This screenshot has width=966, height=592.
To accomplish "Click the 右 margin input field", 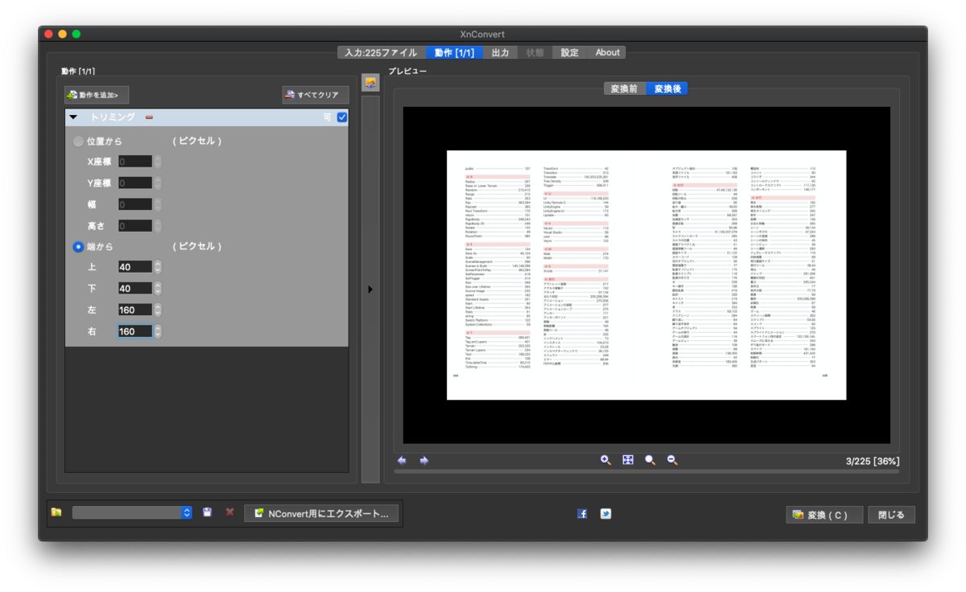I will (x=135, y=331).
